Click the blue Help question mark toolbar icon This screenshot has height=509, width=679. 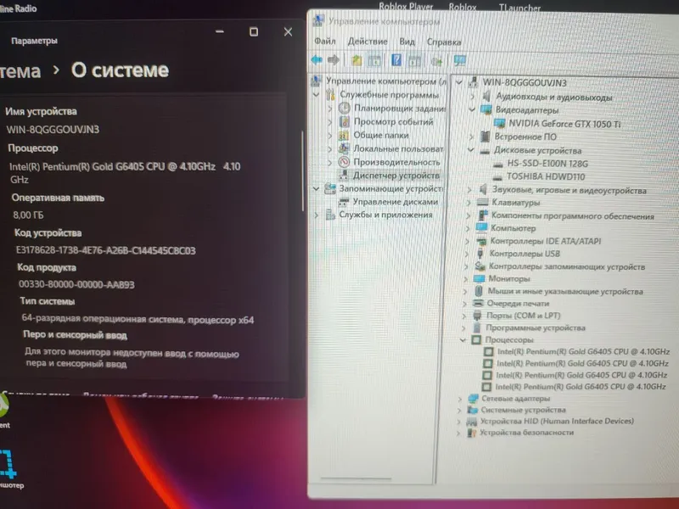pyautogui.click(x=396, y=59)
